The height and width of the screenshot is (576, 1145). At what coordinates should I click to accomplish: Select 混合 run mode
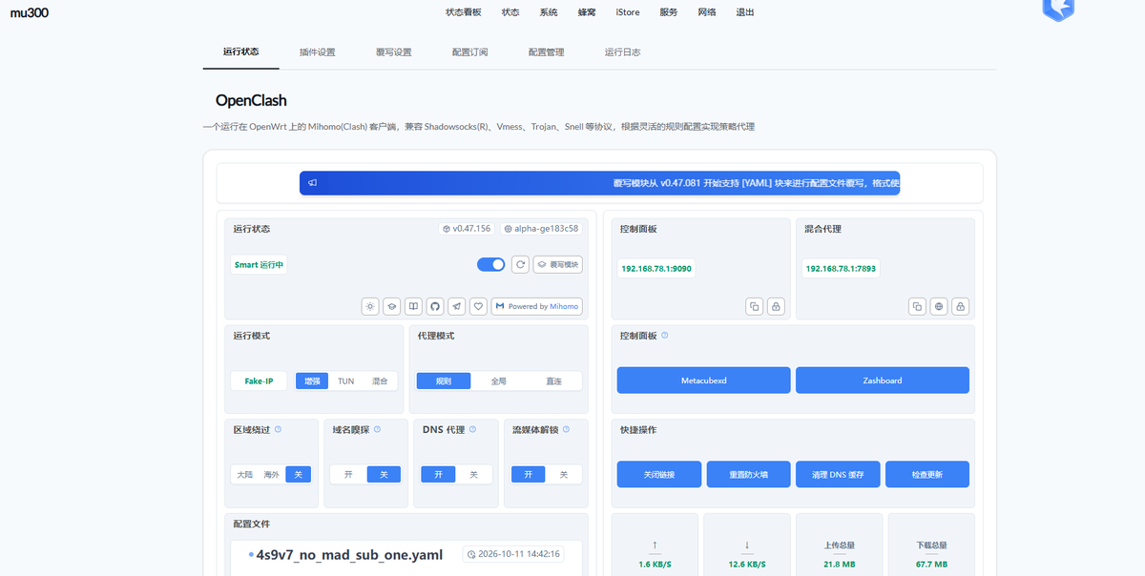[x=380, y=381]
